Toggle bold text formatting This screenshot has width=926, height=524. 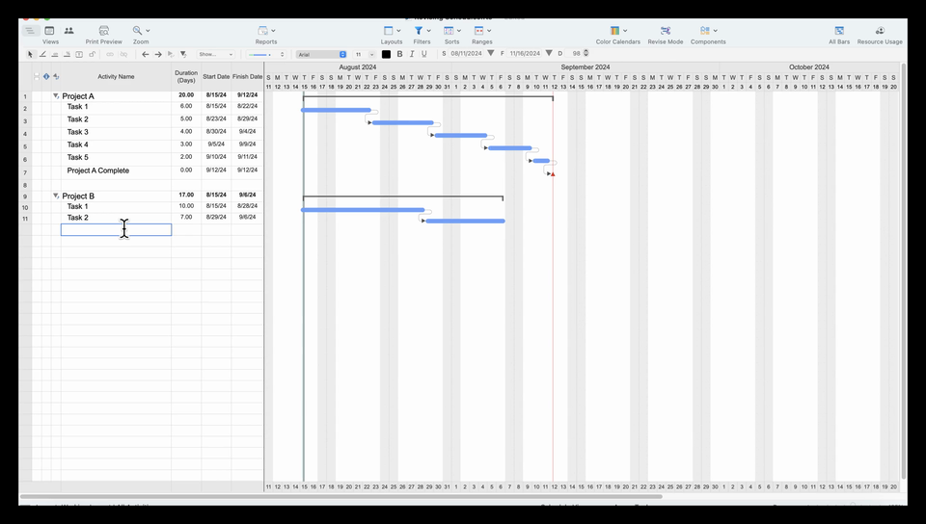(x=399, y=54)
